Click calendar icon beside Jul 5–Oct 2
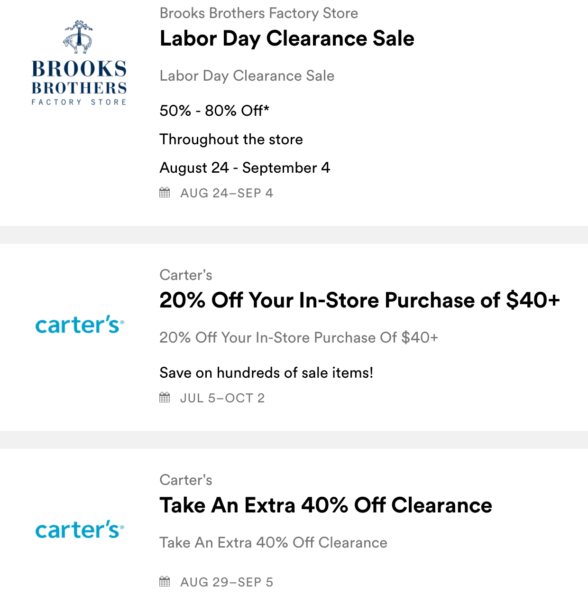Viewport: 588px width, 595px height. click(x=165, y=398)
